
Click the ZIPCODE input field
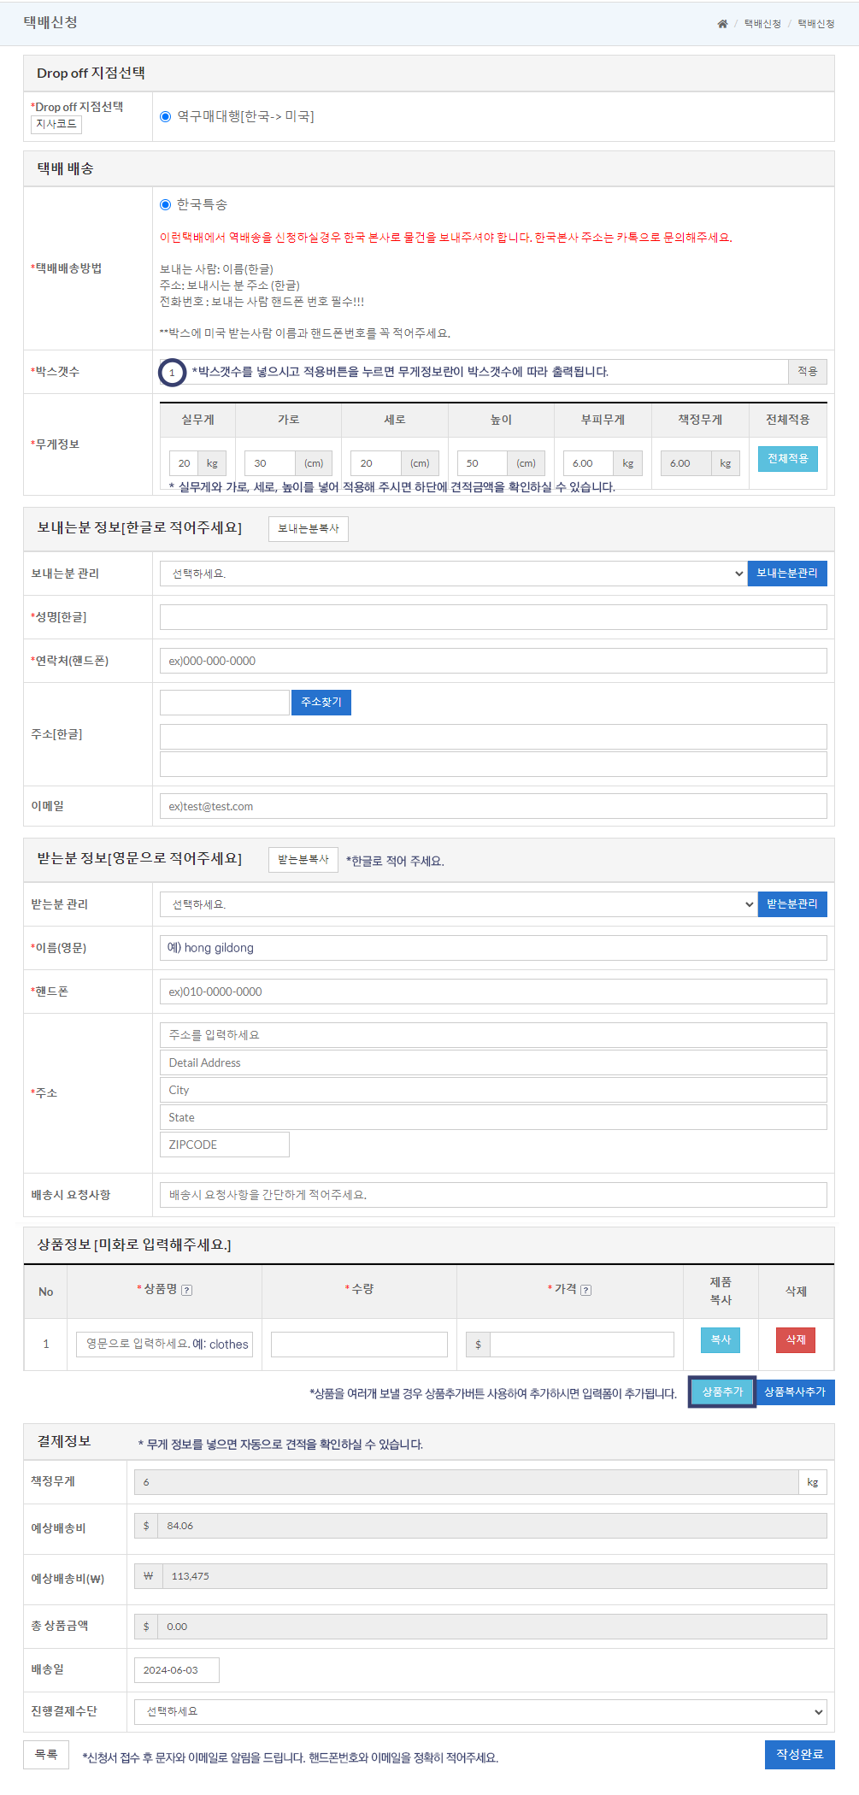225,1145
